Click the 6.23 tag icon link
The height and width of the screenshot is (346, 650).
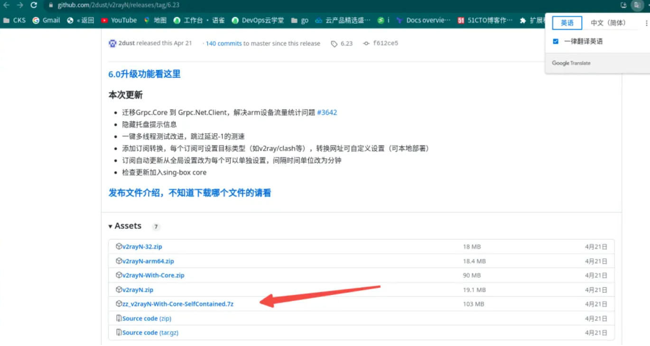point(342,43)
